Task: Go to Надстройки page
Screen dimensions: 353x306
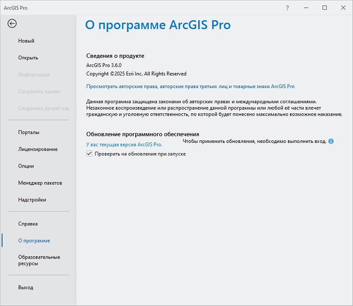Action: pos(32,200)
